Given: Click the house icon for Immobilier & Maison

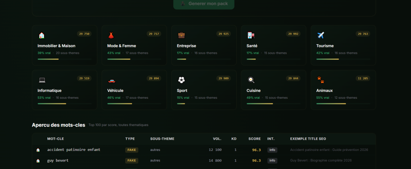Looking at the screenshot, I should click(41, 35).
